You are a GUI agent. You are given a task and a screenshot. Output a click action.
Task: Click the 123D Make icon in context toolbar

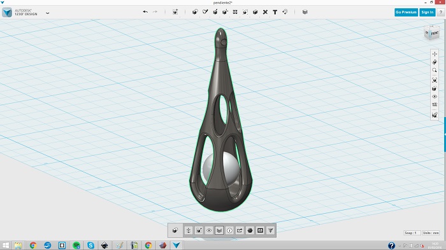[260, 230]
